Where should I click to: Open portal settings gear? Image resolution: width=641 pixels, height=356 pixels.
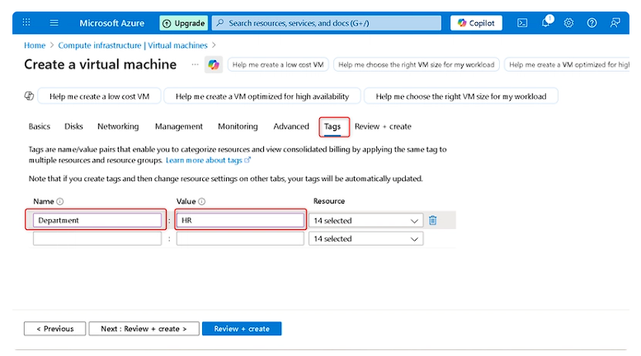(x=568, y=23)
